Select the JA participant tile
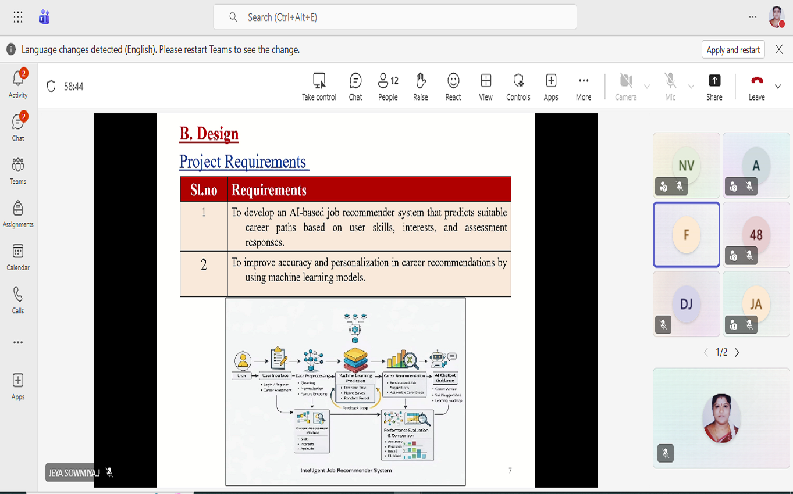793x494 pixels. (756, 303)
